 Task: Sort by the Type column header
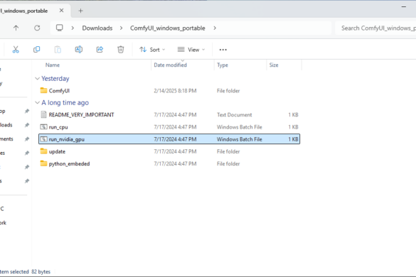point(223,65)
